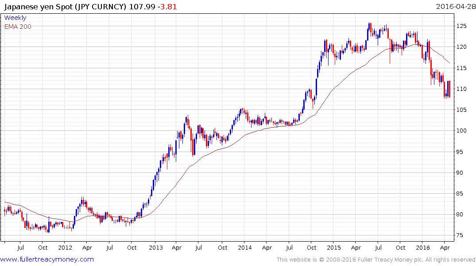Image resolution: width=476 pixels, height=266 pixels.
Task: Click the '100' price axis label
Action: pos(461,131)
